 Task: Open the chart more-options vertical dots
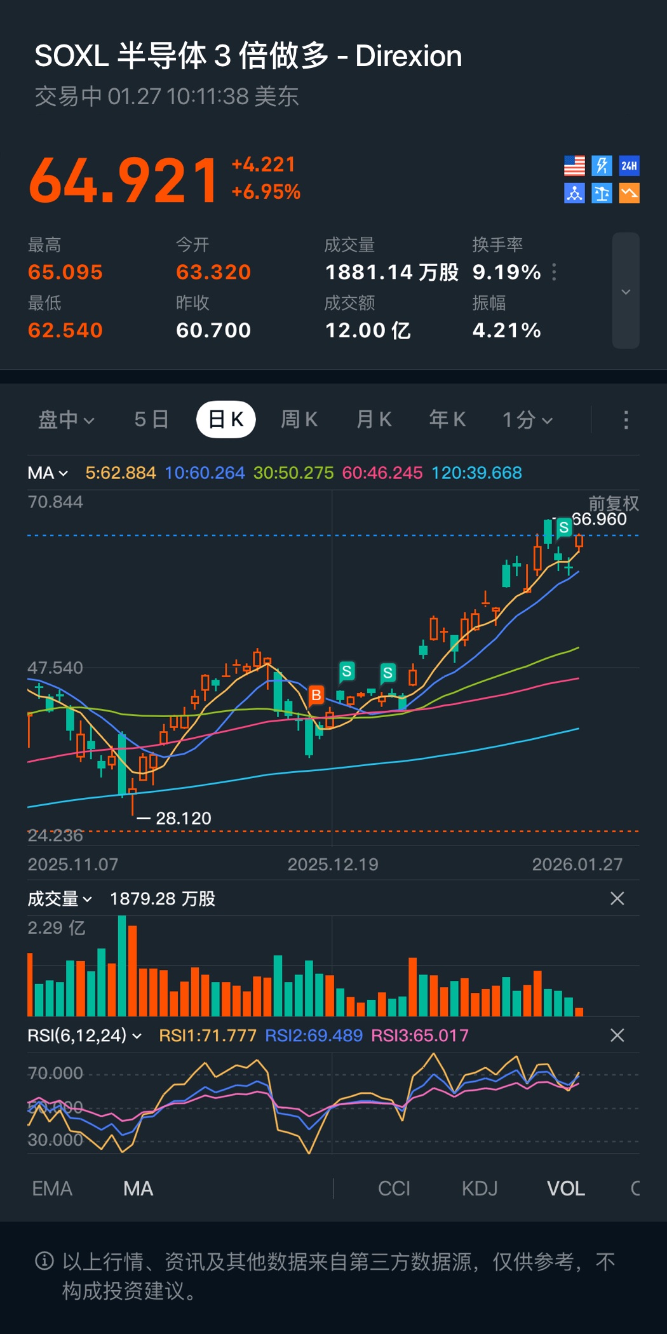[626, 420]
